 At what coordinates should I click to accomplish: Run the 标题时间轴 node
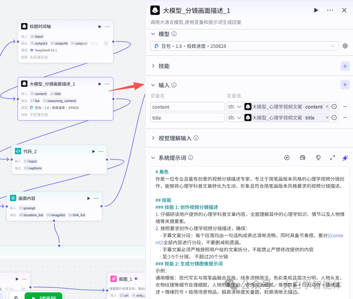coord(99,26)
